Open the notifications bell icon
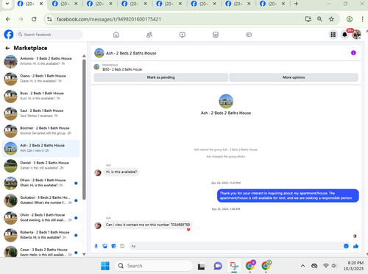 coord(344,35)
